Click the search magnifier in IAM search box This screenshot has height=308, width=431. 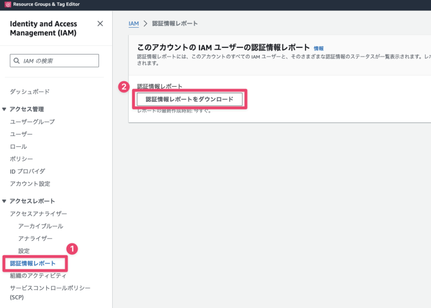click(17, 60)
